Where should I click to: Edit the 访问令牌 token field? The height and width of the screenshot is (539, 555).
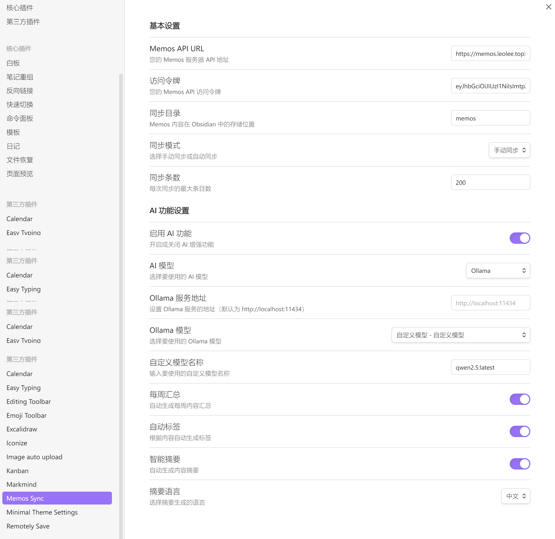click(490, 86)
